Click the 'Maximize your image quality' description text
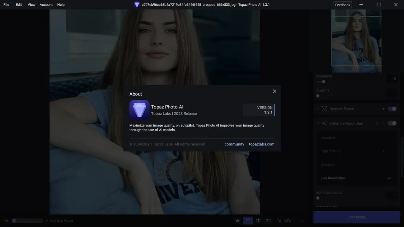The image size is (404, 227). tap(197, 128)
